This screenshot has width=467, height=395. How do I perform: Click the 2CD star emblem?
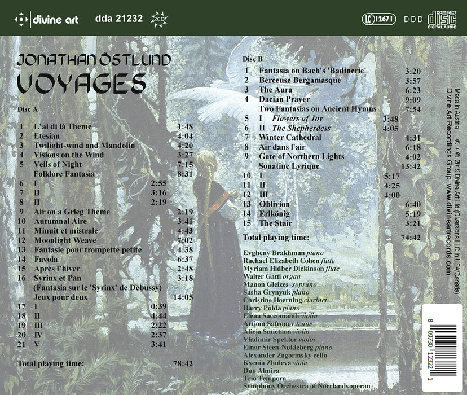(x=158, y=19)
